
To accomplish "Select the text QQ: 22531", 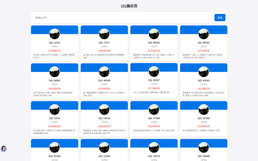I will pos(55,43).
